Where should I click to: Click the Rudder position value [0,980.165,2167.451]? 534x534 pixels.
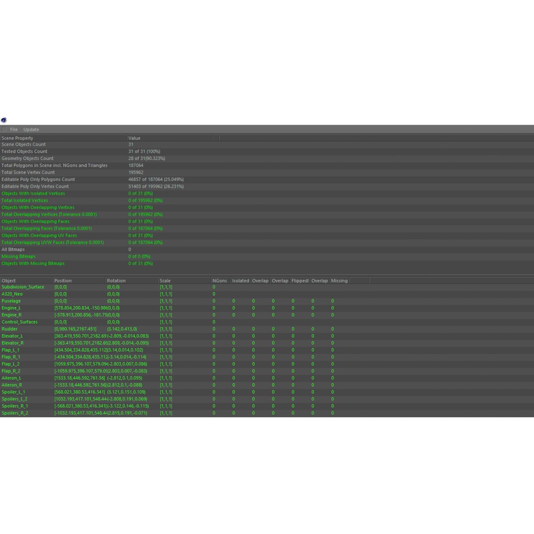[x=75, y=329]
